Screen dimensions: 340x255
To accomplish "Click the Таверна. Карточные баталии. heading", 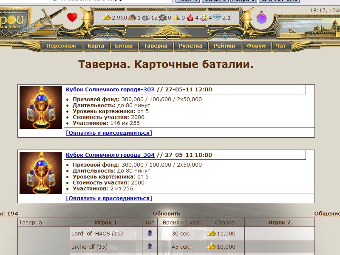I will (166, 64).
